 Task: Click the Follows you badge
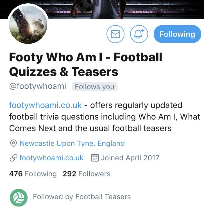[95, 87]
